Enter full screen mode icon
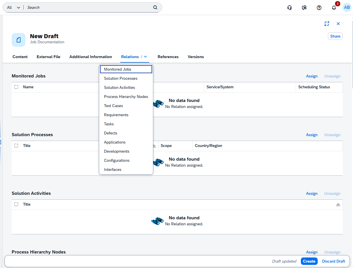This screenshot has height=268, width=353. click(327, 24)
